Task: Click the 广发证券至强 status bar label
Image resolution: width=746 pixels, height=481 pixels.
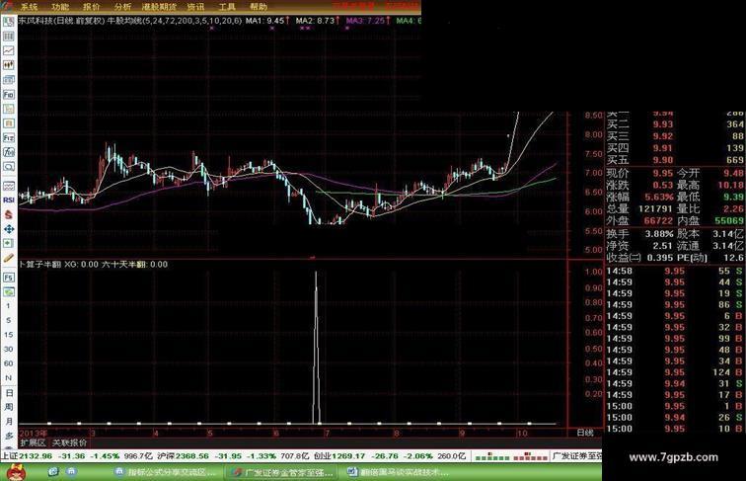Action: (577, 456)
